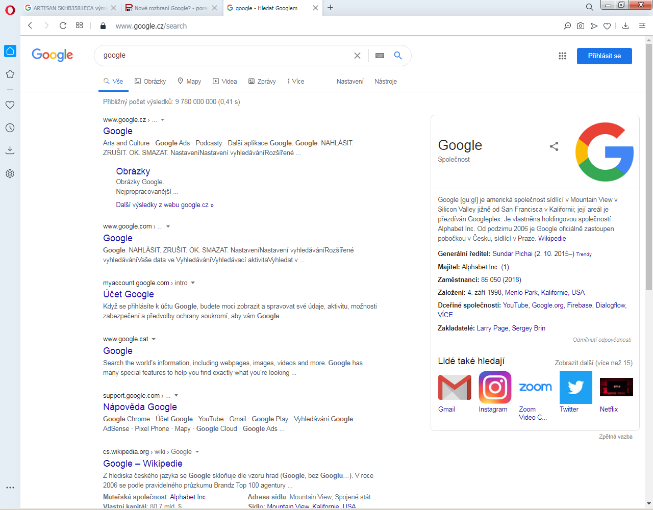Screen dimensions: 653x510
Task: Close the ARTISAN 5KHB3581ECA tab
Action: [113, 8]
